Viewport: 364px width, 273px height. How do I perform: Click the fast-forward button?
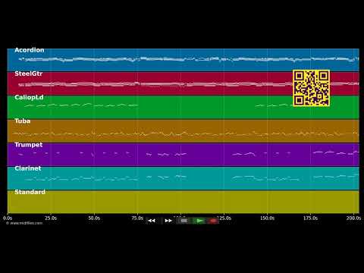point(168,221)
